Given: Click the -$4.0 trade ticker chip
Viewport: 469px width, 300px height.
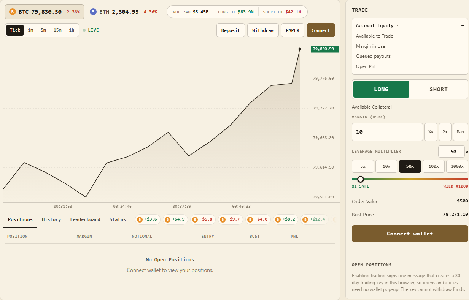Looking at the screenshot, I should pos(258,219).
